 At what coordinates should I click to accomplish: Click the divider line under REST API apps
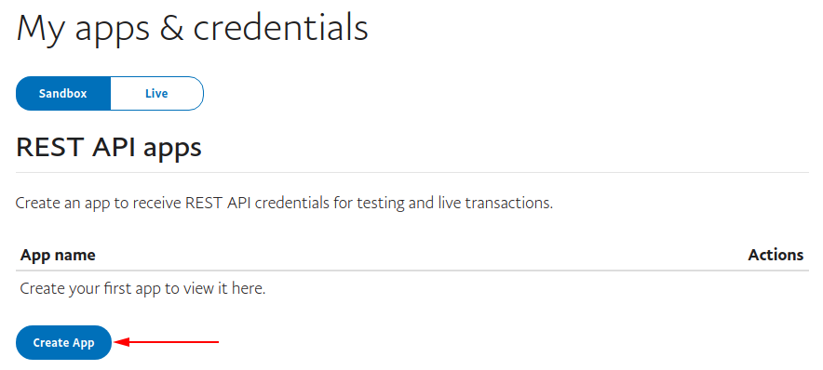pyautogui.click(x=412, y=172)
